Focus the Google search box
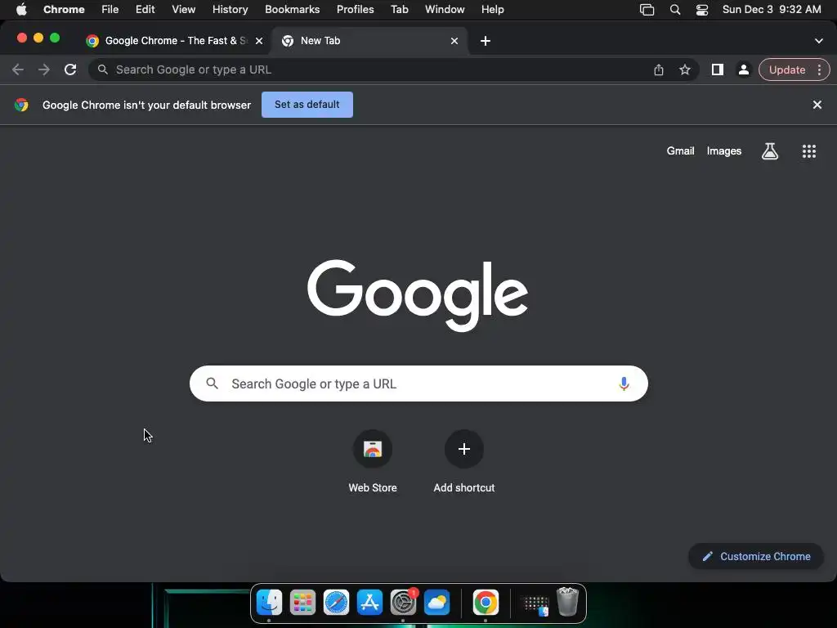The height and width of the screenshot is (628, 837). tap(418, 384)
